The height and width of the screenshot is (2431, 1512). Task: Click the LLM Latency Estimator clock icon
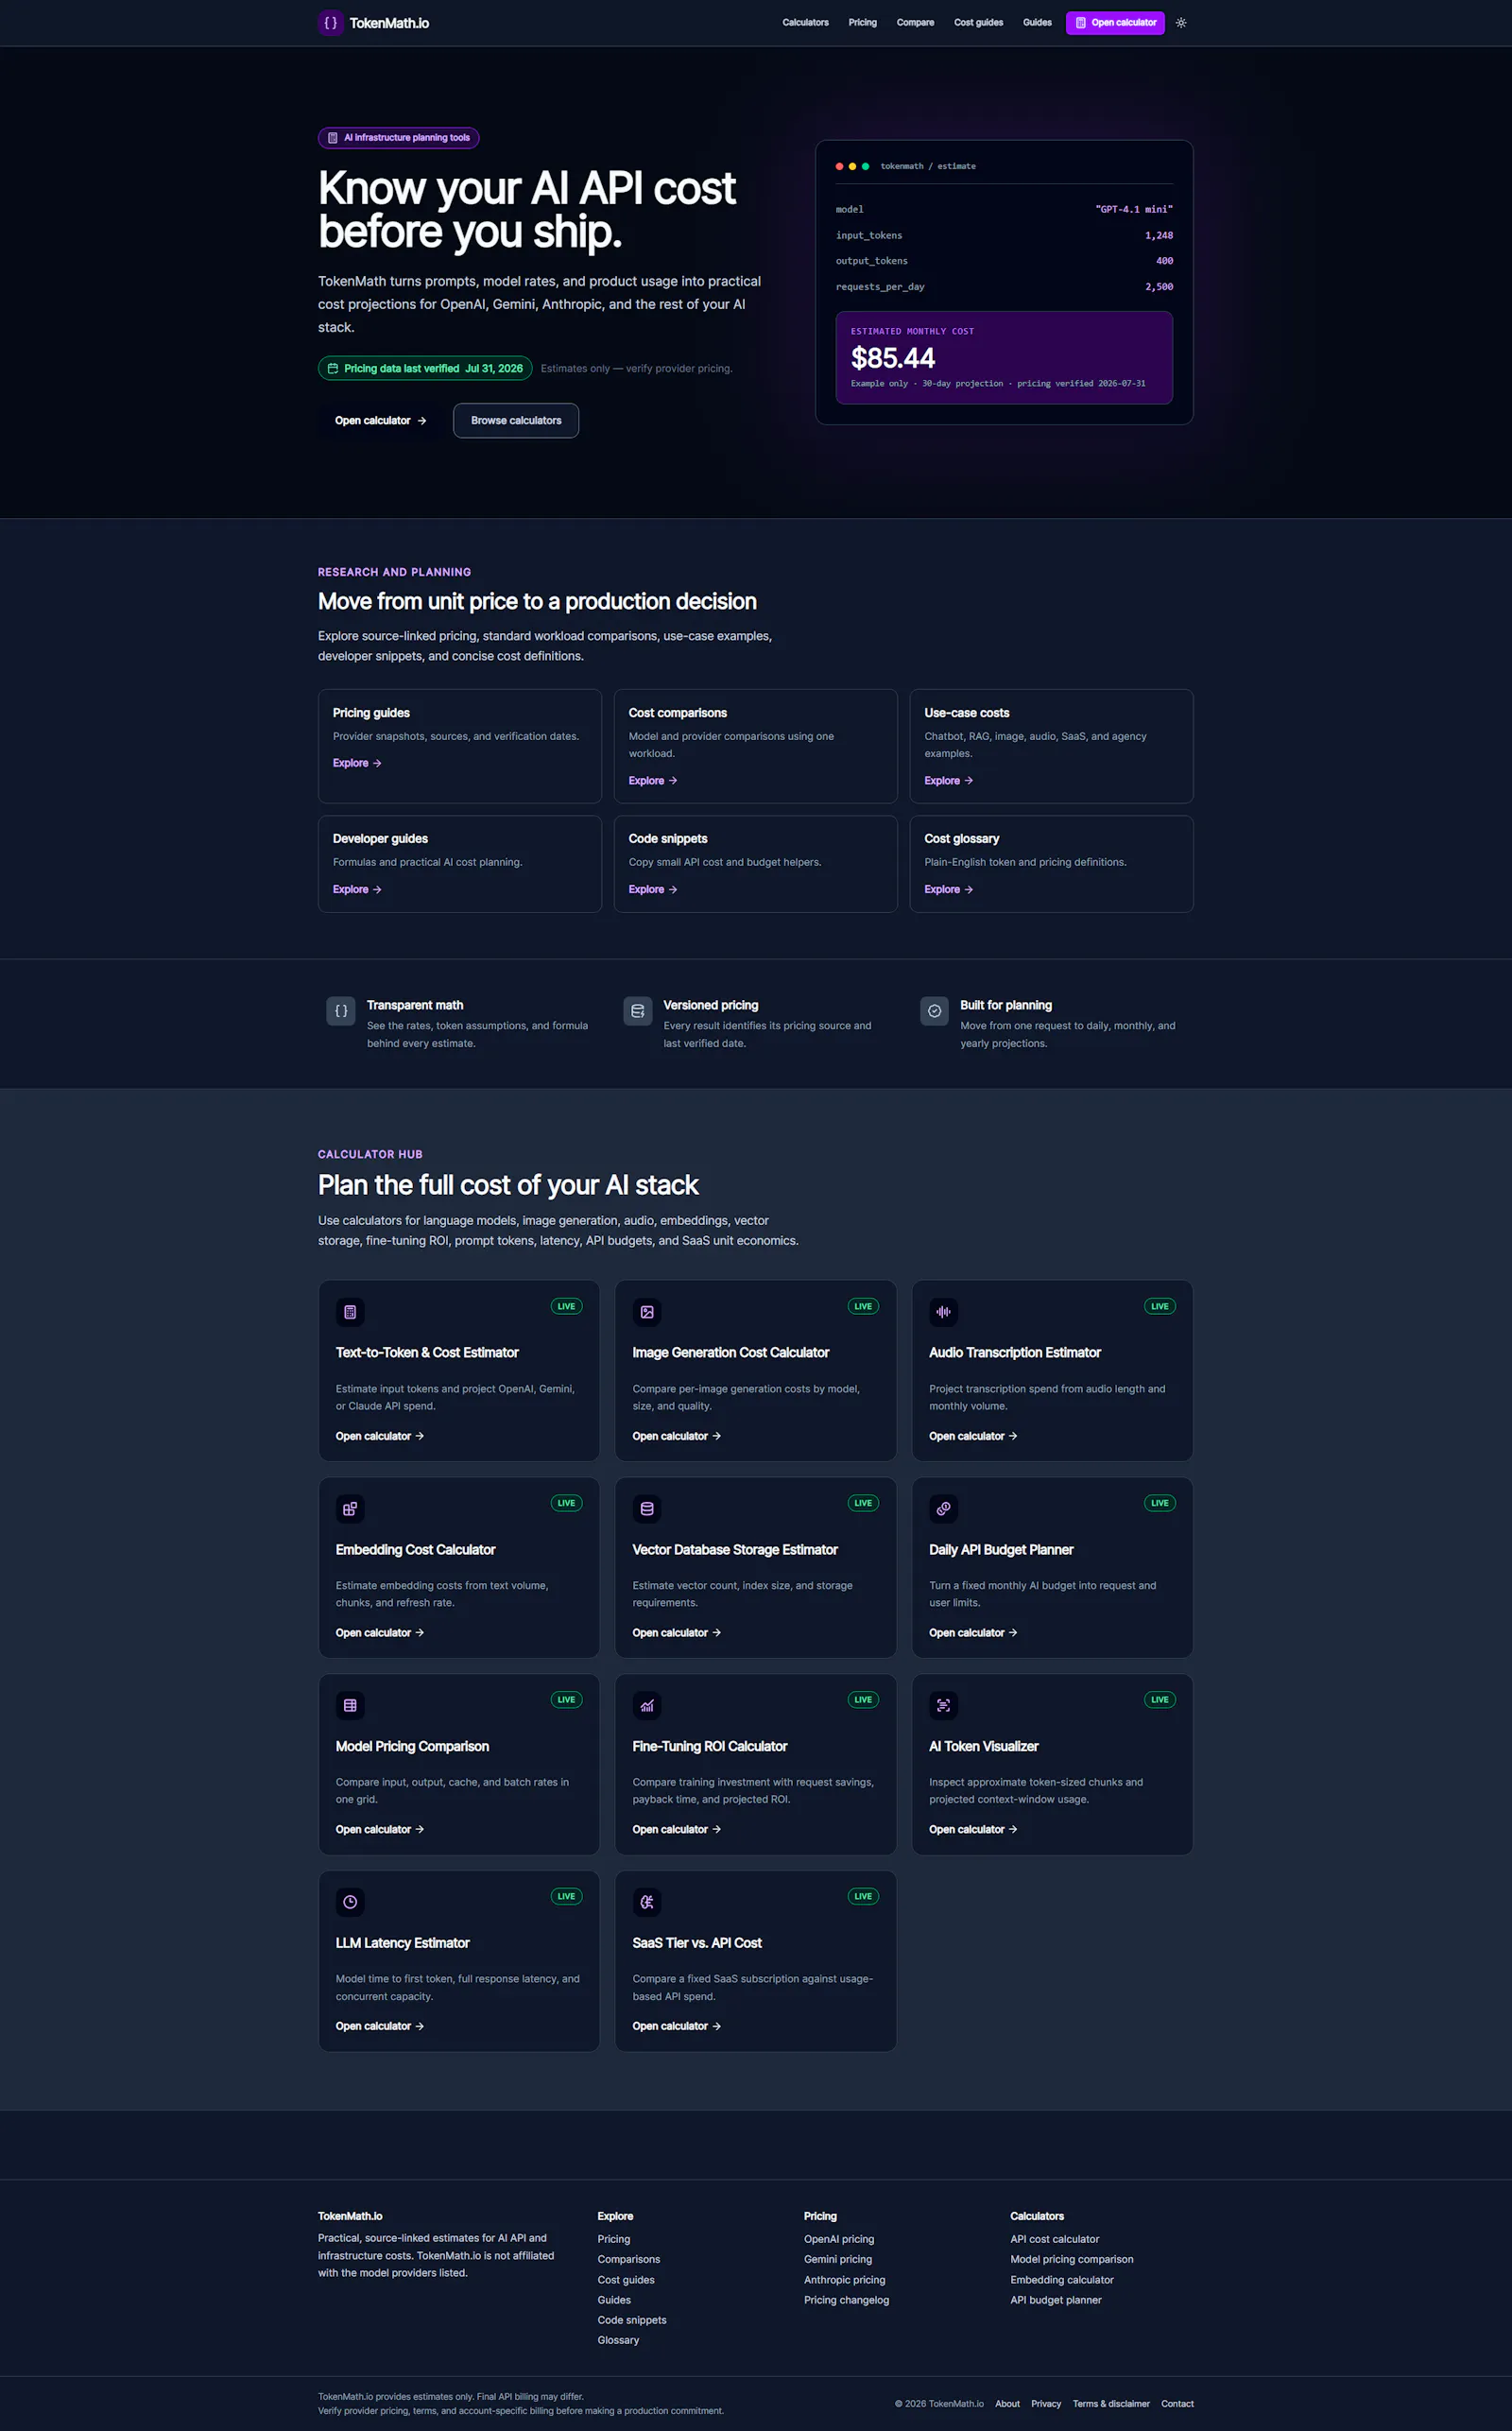pos(350,1902)
